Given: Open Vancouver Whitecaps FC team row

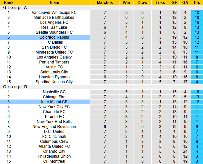Looking at the screenshot, I should pyautogui.click(x=54, y=13).
